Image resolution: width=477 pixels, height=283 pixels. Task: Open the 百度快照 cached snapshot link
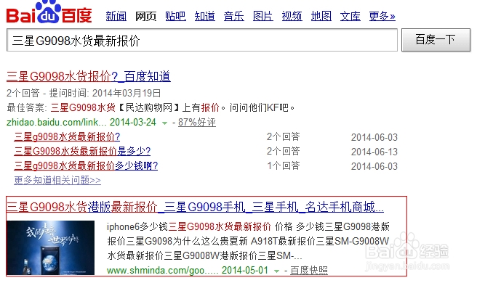[309, 270]
